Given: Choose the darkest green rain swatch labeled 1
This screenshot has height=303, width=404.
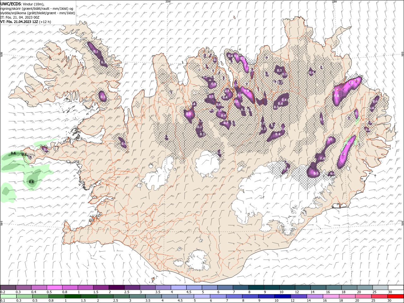Looking at the screenshot, I should (73, 296).
